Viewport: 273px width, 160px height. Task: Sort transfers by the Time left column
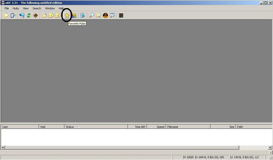coord(137,127)
